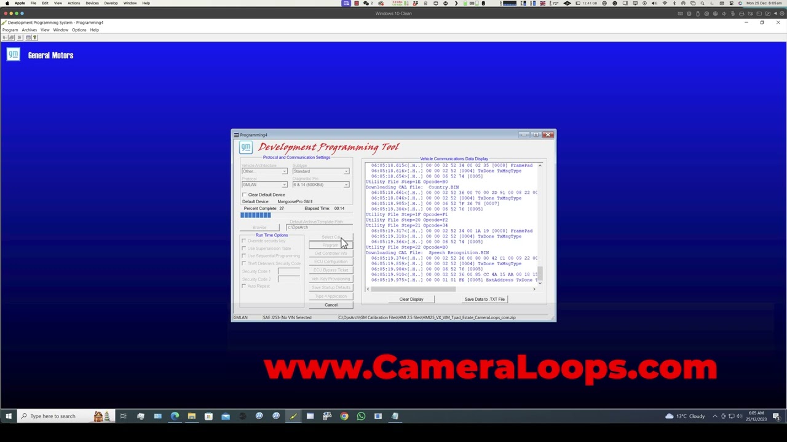
Task: Click the ECU Bypass Ticket button
Action: (x=331, y=270)
